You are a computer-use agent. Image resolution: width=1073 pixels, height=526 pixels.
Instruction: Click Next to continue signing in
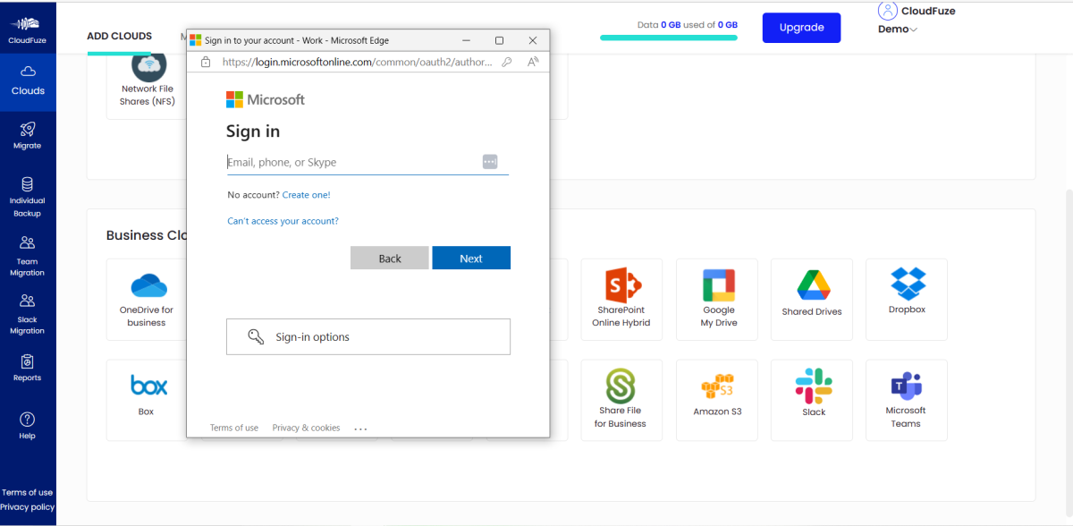471,258
